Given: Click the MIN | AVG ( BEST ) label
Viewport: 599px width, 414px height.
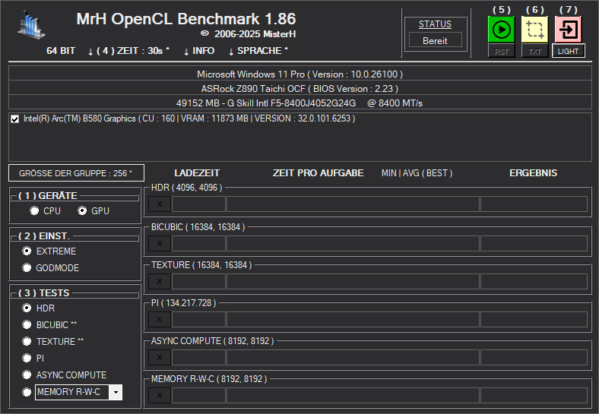Looking at the screenshot, I should (x=417, y=173).
